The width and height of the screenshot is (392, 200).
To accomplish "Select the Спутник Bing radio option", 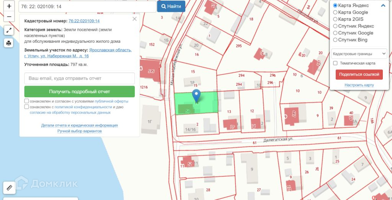I will (x=335, y=40).
